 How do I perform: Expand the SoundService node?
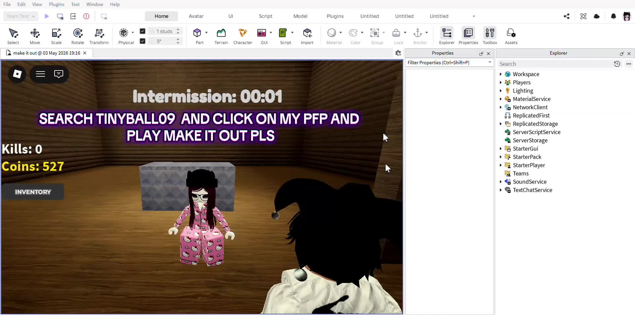click(501, 182)
